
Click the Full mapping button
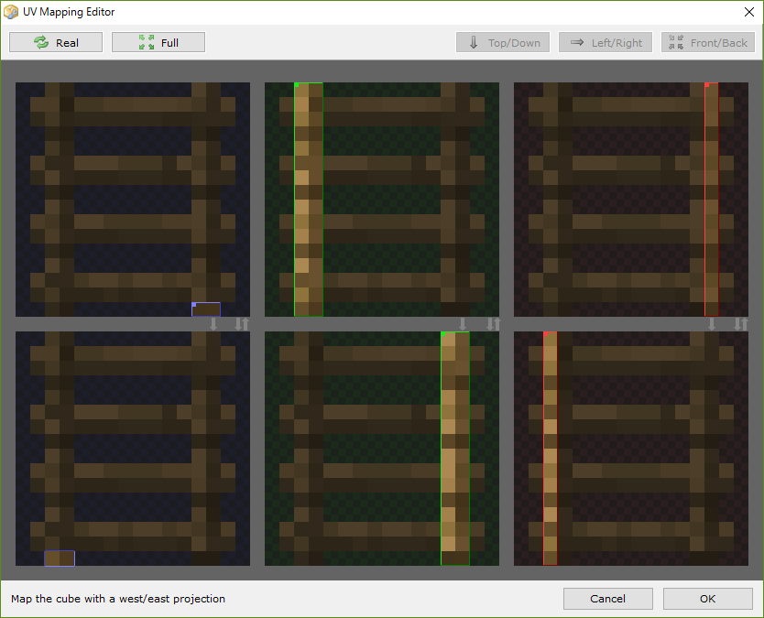pyautogui.click(x=158, y=42)
